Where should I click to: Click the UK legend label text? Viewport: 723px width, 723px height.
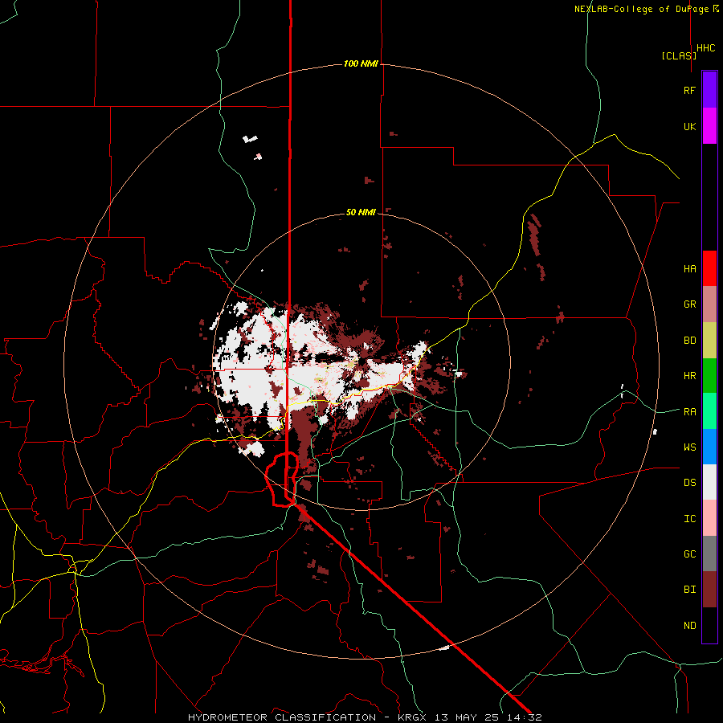690,126
